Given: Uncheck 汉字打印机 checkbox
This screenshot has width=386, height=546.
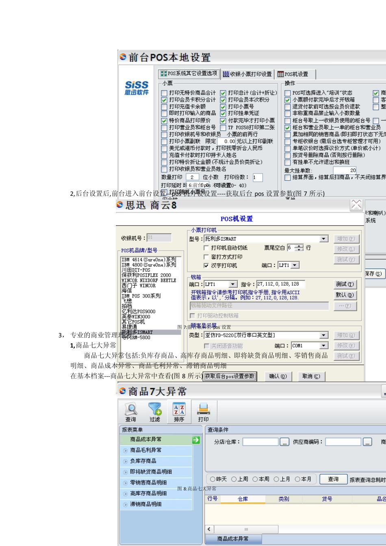Looking at the screenshot, I should click(x=206, y=266).
